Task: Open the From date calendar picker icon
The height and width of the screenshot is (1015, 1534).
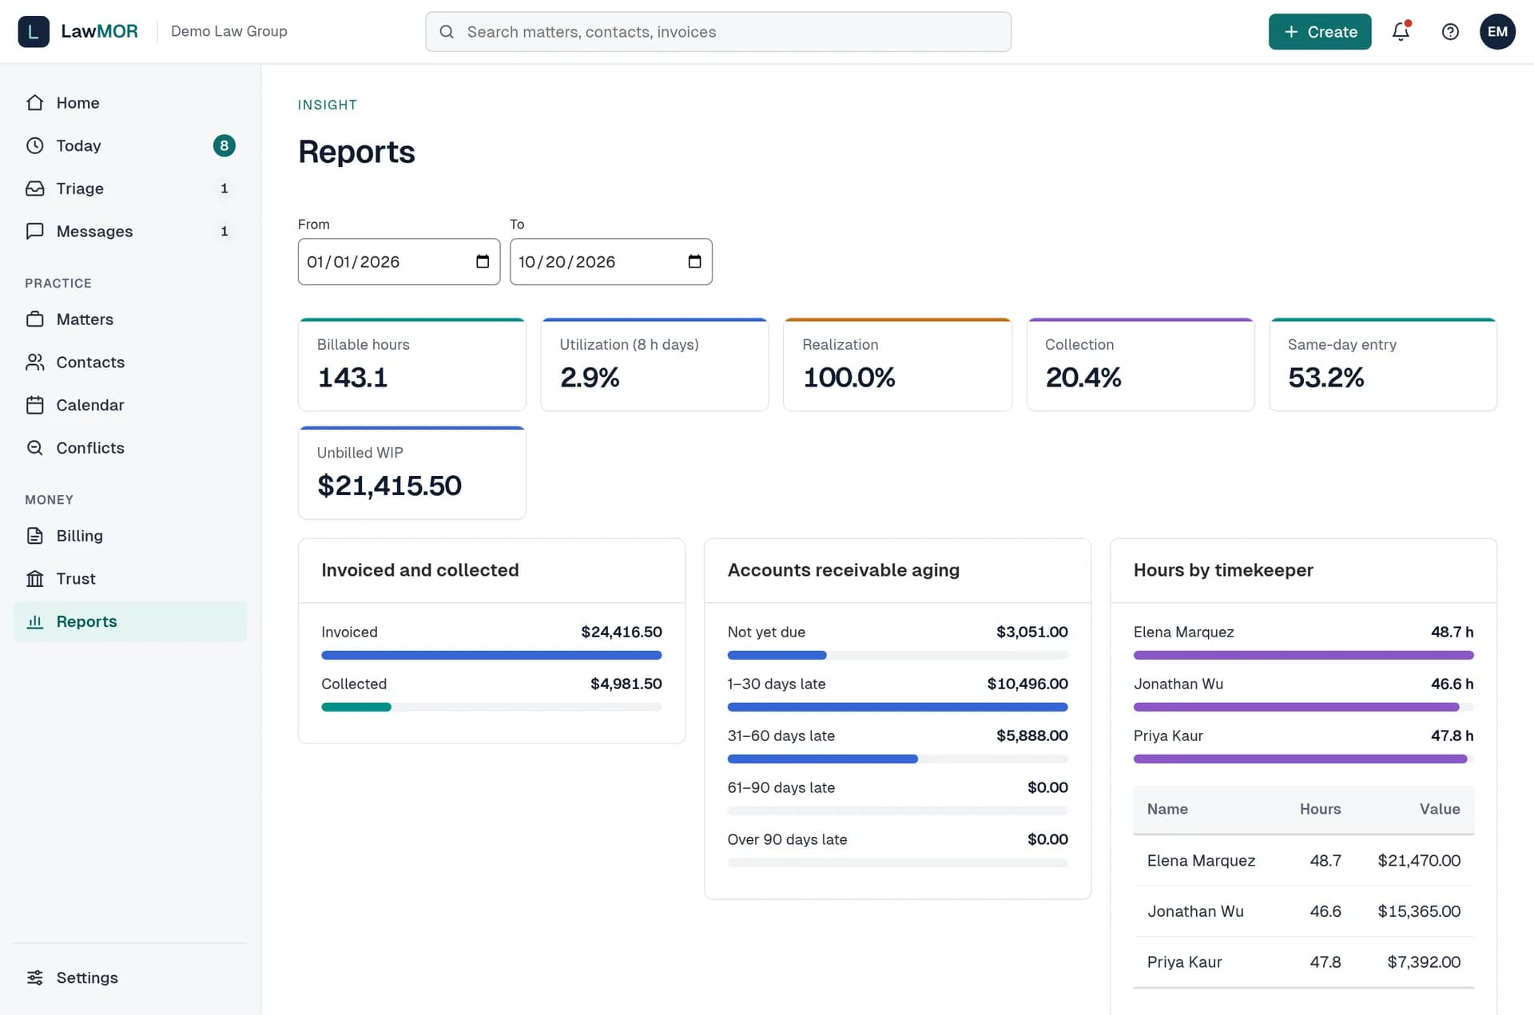Action: coord(483,261)
